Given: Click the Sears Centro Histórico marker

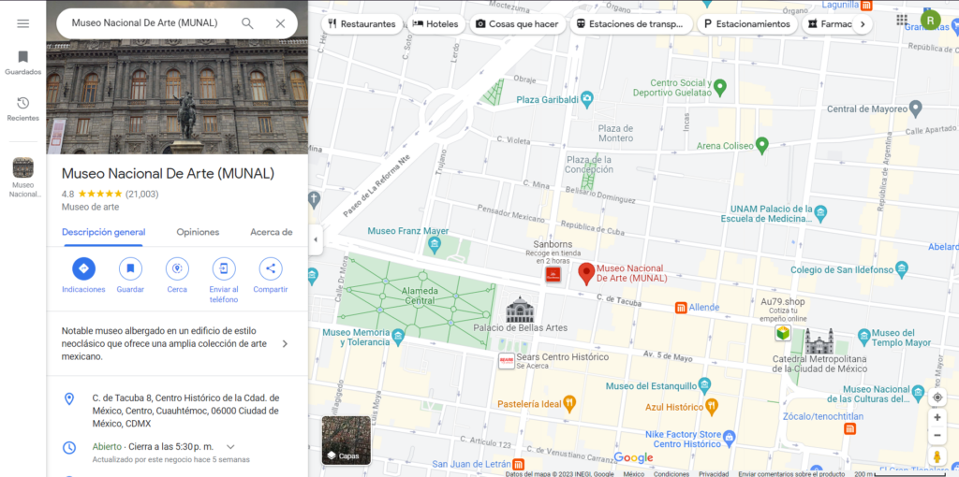Looking at the screenshot, I should 506,361.
